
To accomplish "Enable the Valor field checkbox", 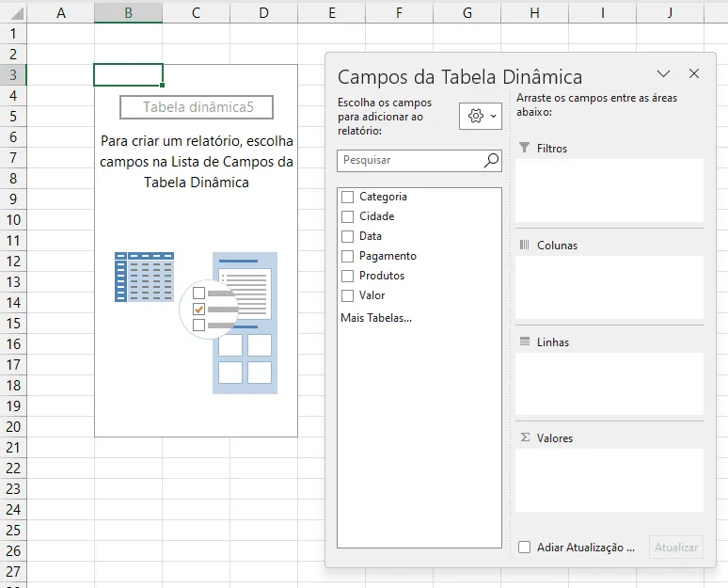I will [x=347, y=295].
